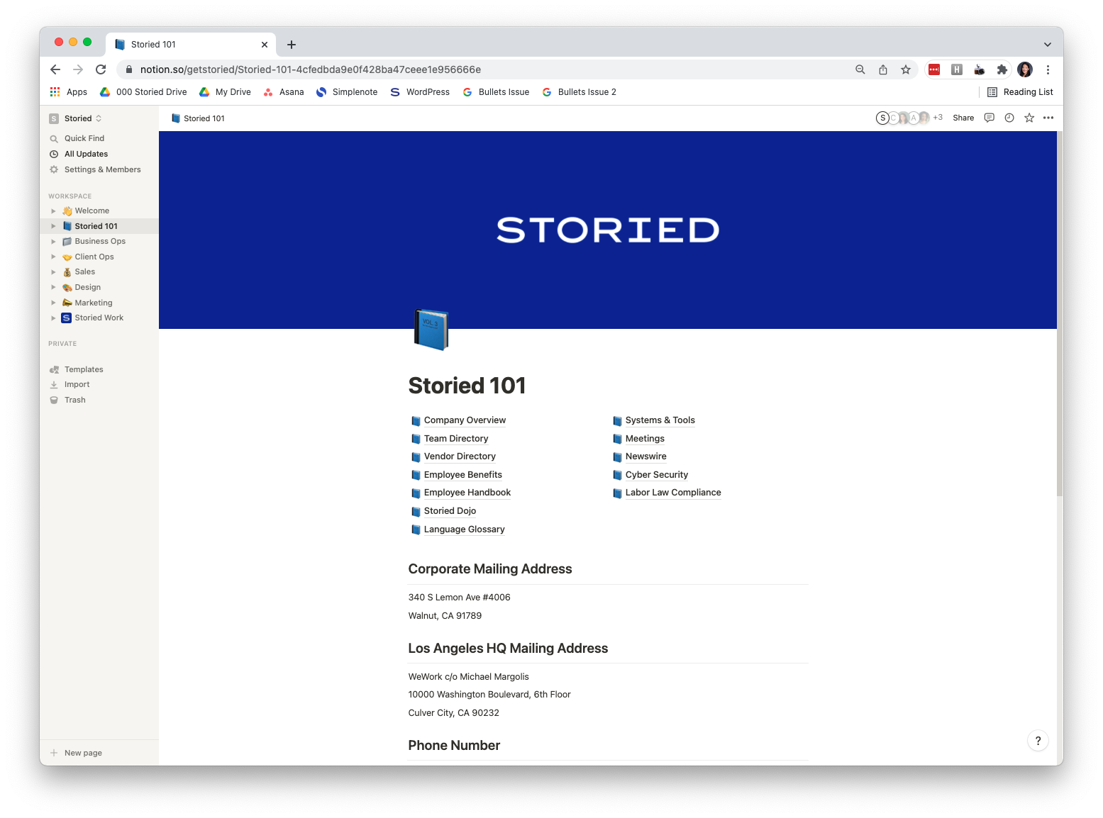Open the WordPress bookmark

[x=420, y=92]
